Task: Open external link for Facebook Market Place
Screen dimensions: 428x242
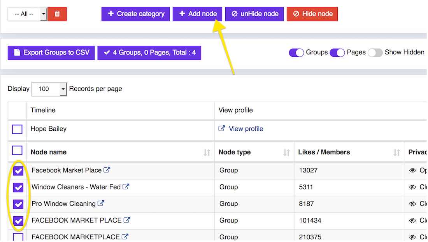Action: (107, 170)
